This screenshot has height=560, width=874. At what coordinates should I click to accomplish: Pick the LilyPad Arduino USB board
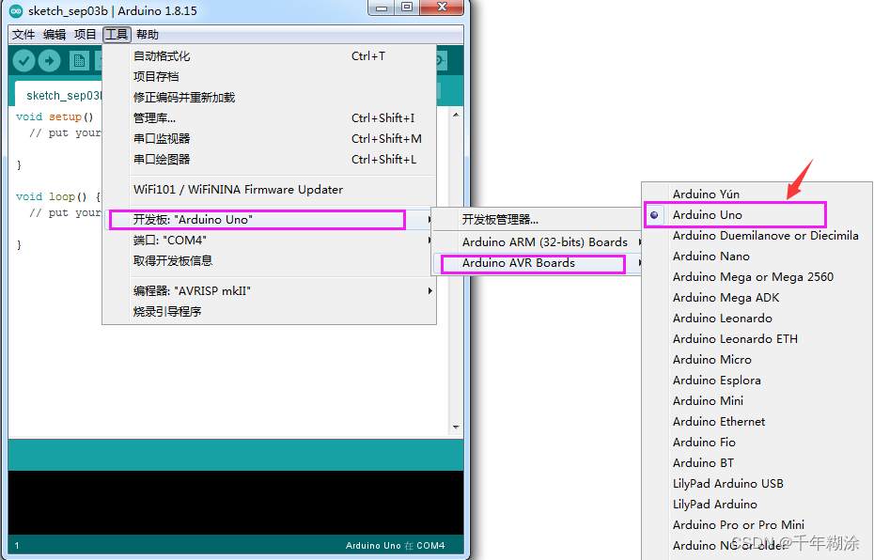pyautogui.click(x=757, y=483)
